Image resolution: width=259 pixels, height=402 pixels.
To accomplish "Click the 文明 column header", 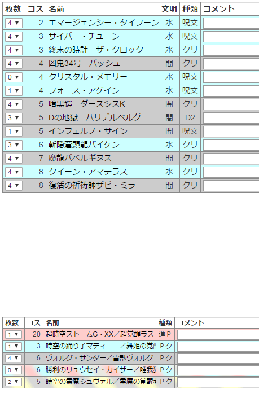I will coord(169,9).
